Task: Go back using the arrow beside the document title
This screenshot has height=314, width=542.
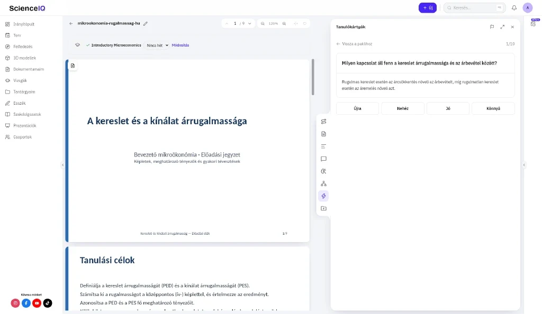Action: coord(71,23)
